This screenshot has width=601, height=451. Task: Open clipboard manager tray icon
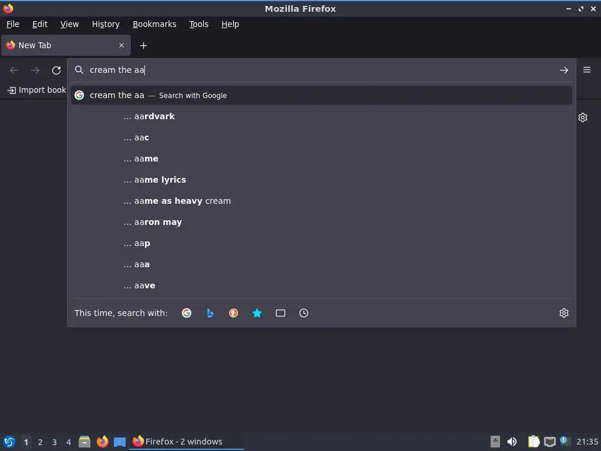click(534, 442)
